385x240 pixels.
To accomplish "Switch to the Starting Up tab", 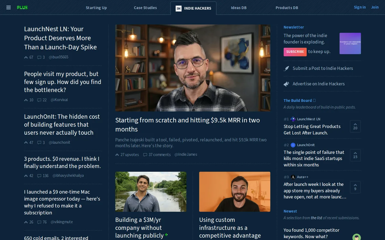I will coord(96,8).
